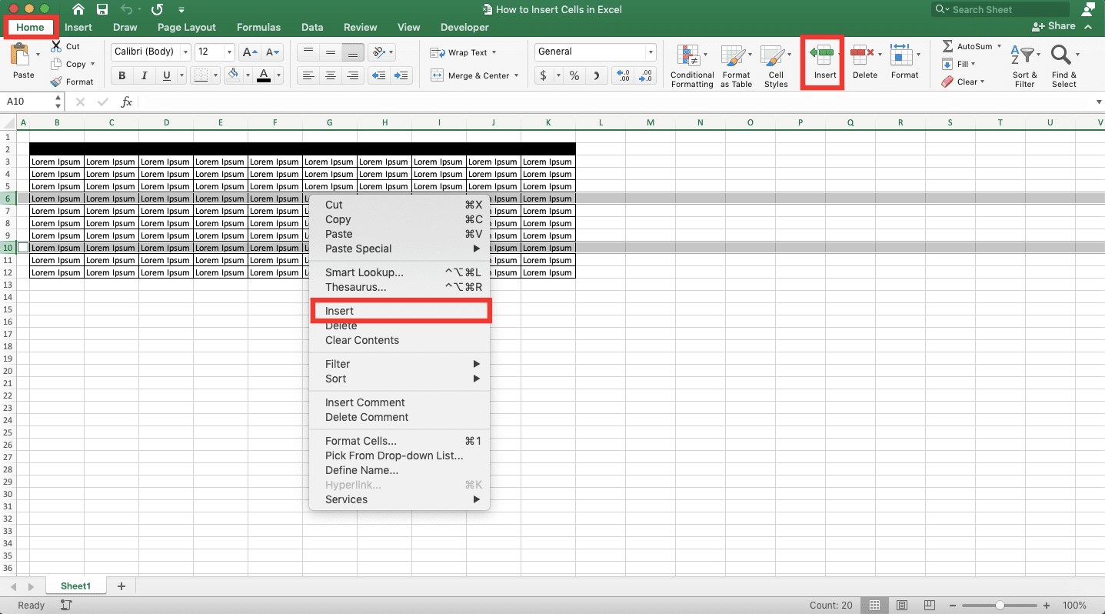Image resolution: width=1105 pixels, height=614 pixels.
Task: Expand the Clear dropdown in Editing
Action: (982, 82)
